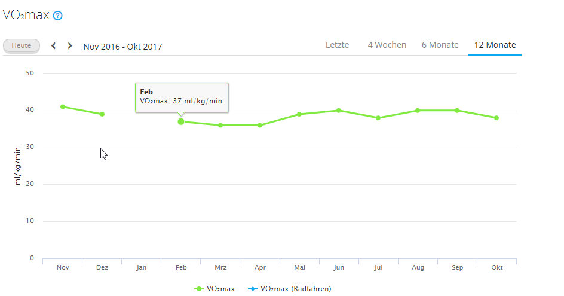
Task: Open the VO₂max help question-mark icon
Action: tap(57, 16)
